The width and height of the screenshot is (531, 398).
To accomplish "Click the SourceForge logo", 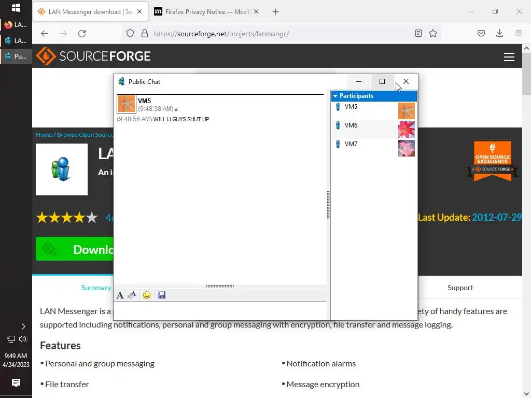I will (93, 56).
